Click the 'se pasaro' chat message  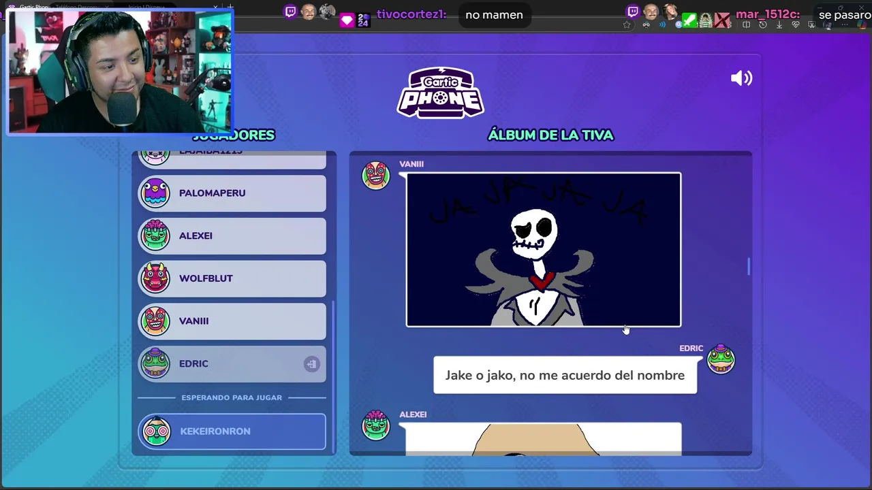(845, 15)
